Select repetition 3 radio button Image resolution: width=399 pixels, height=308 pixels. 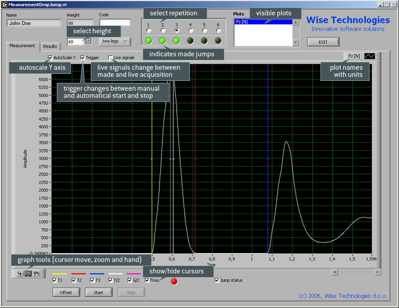pos(177,30)
